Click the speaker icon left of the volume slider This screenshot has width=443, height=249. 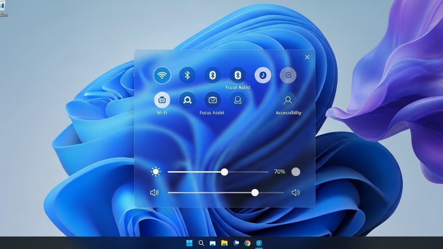154,192
